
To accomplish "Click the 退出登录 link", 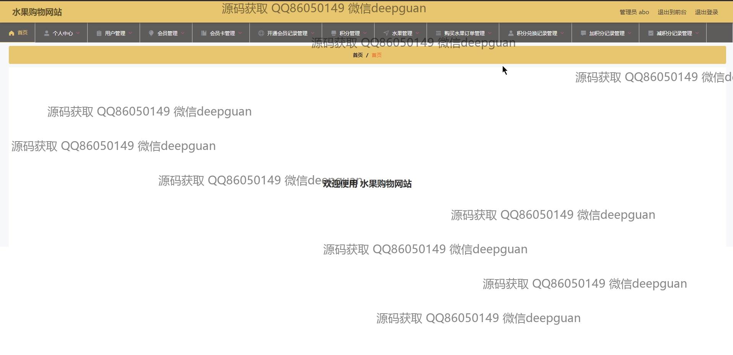I will click(706, 12).
